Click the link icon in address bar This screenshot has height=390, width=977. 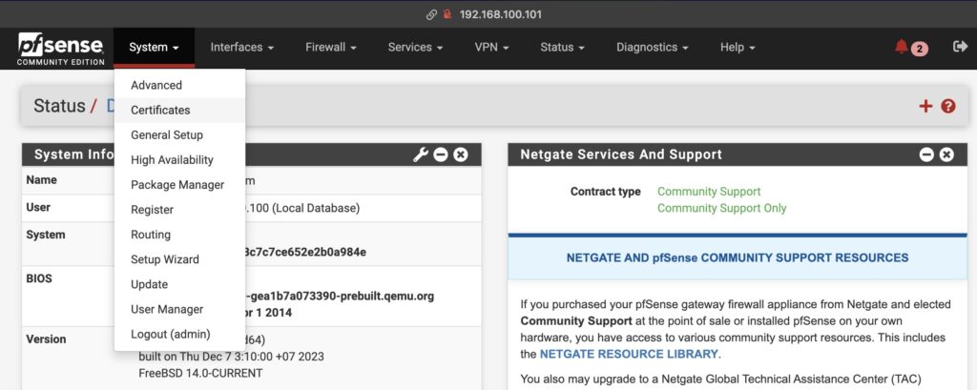tap(431, 14)
